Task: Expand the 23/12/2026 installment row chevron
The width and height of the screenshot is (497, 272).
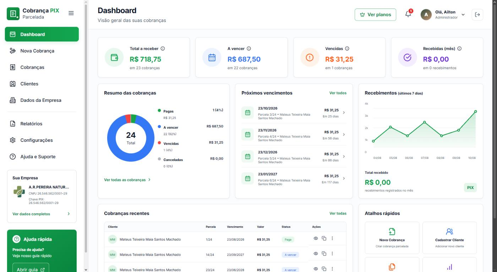Action: 344,156
